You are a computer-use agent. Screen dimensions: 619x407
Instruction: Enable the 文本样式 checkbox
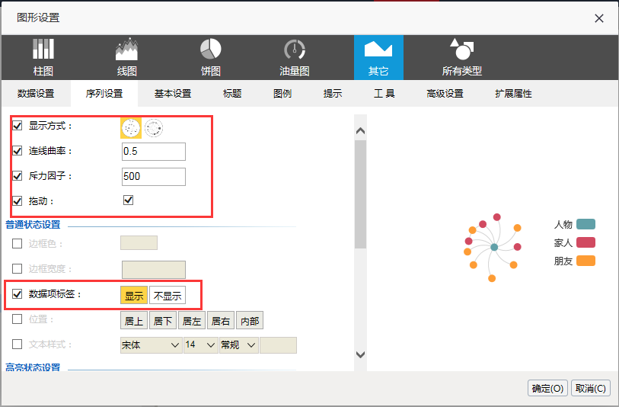click(x=17, y=345)
